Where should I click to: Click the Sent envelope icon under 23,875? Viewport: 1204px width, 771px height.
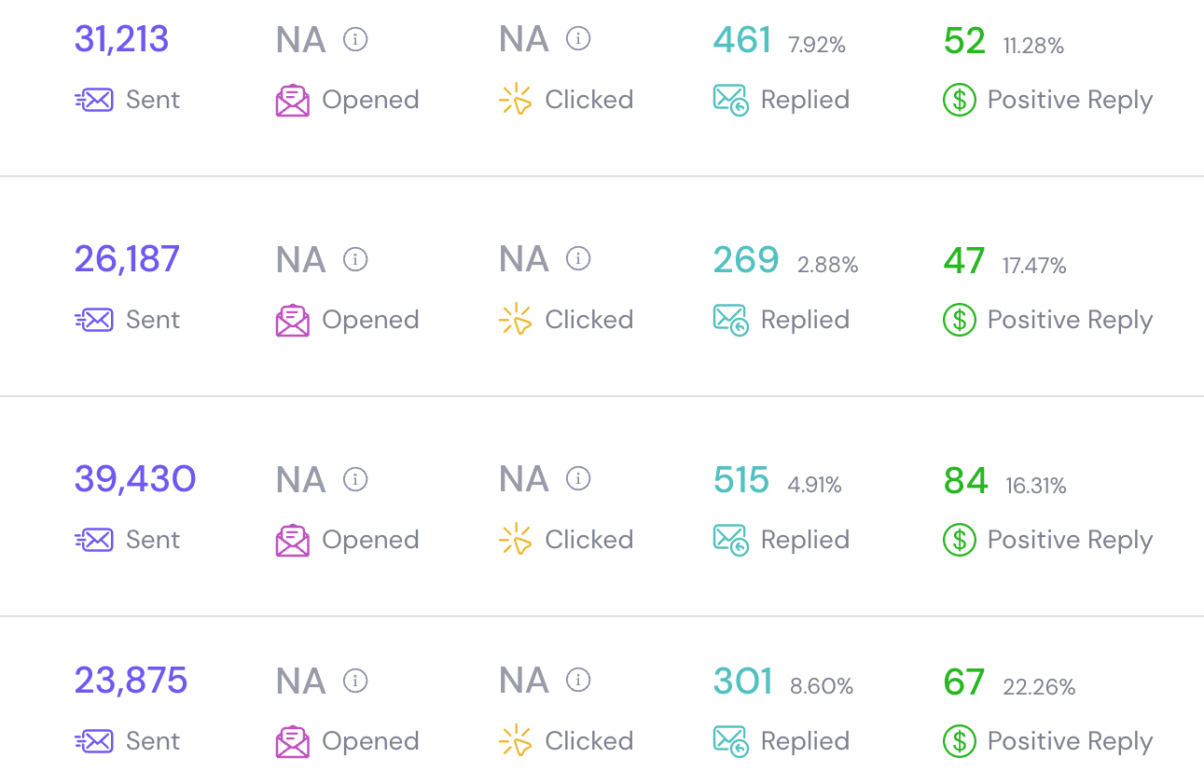[x=93, y=741]
